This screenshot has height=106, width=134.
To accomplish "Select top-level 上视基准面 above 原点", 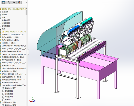I will [x=6, y=23].
